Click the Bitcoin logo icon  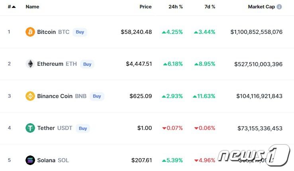click(30, 32)
